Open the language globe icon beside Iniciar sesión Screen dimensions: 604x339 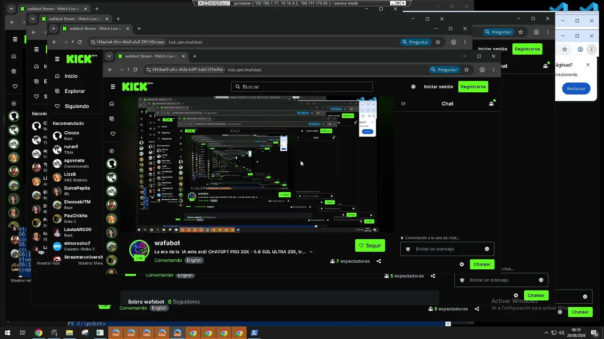(x=413, y=87)
